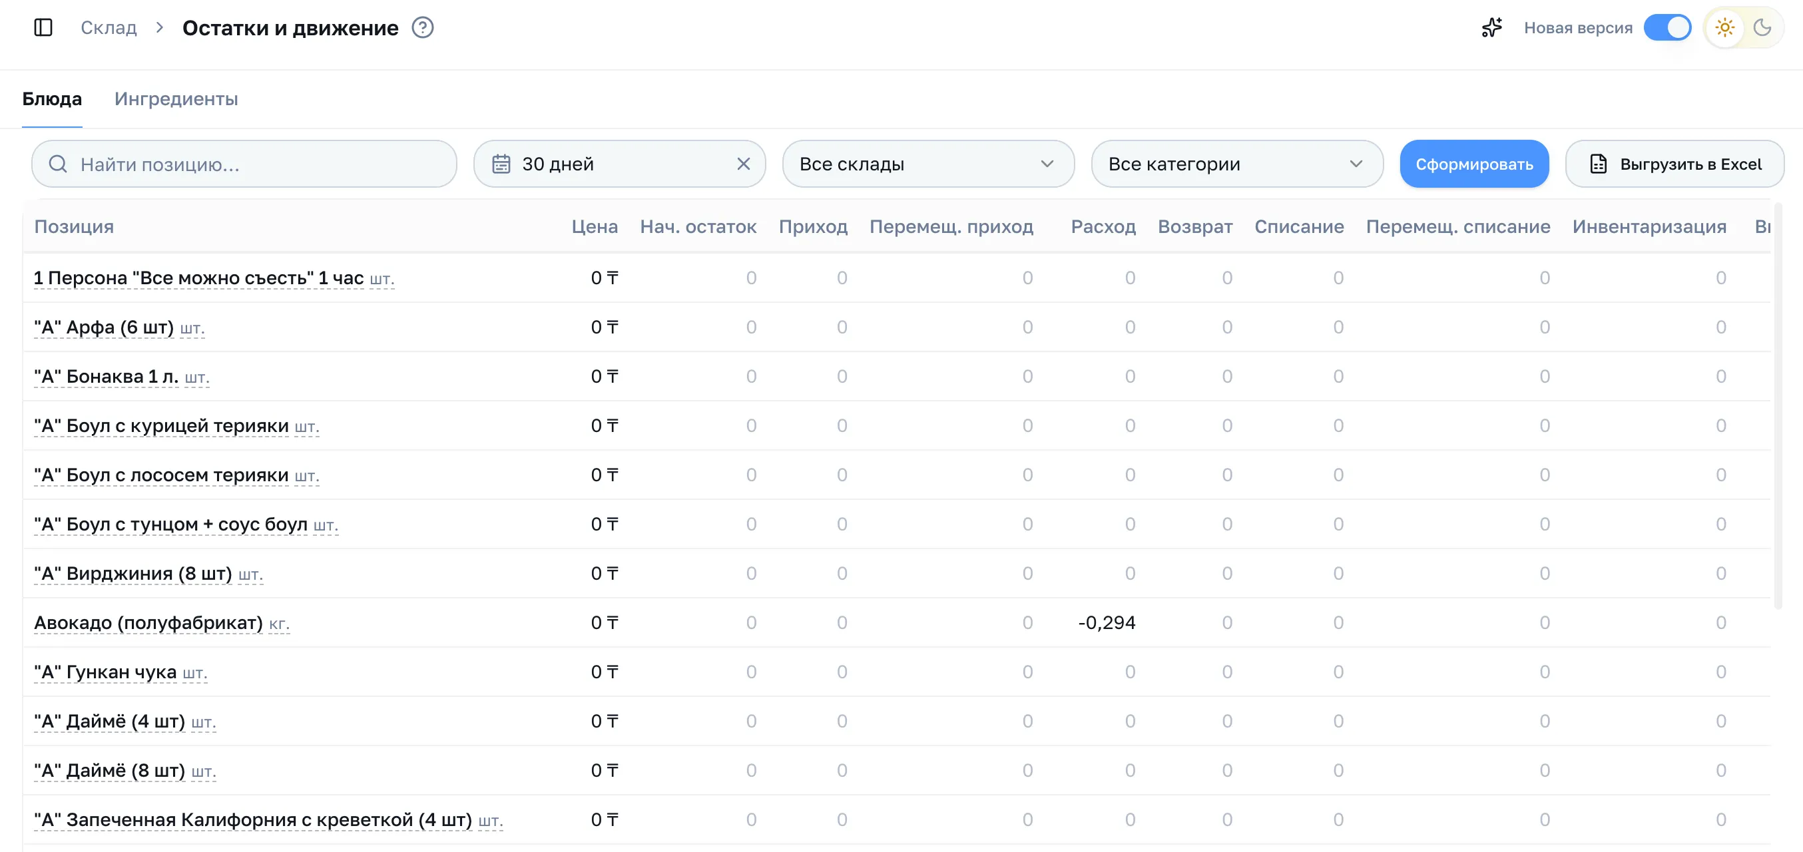Click the Перемещ. приход column header
This screenshot has height=852, width=1803.
coord(951,226)
